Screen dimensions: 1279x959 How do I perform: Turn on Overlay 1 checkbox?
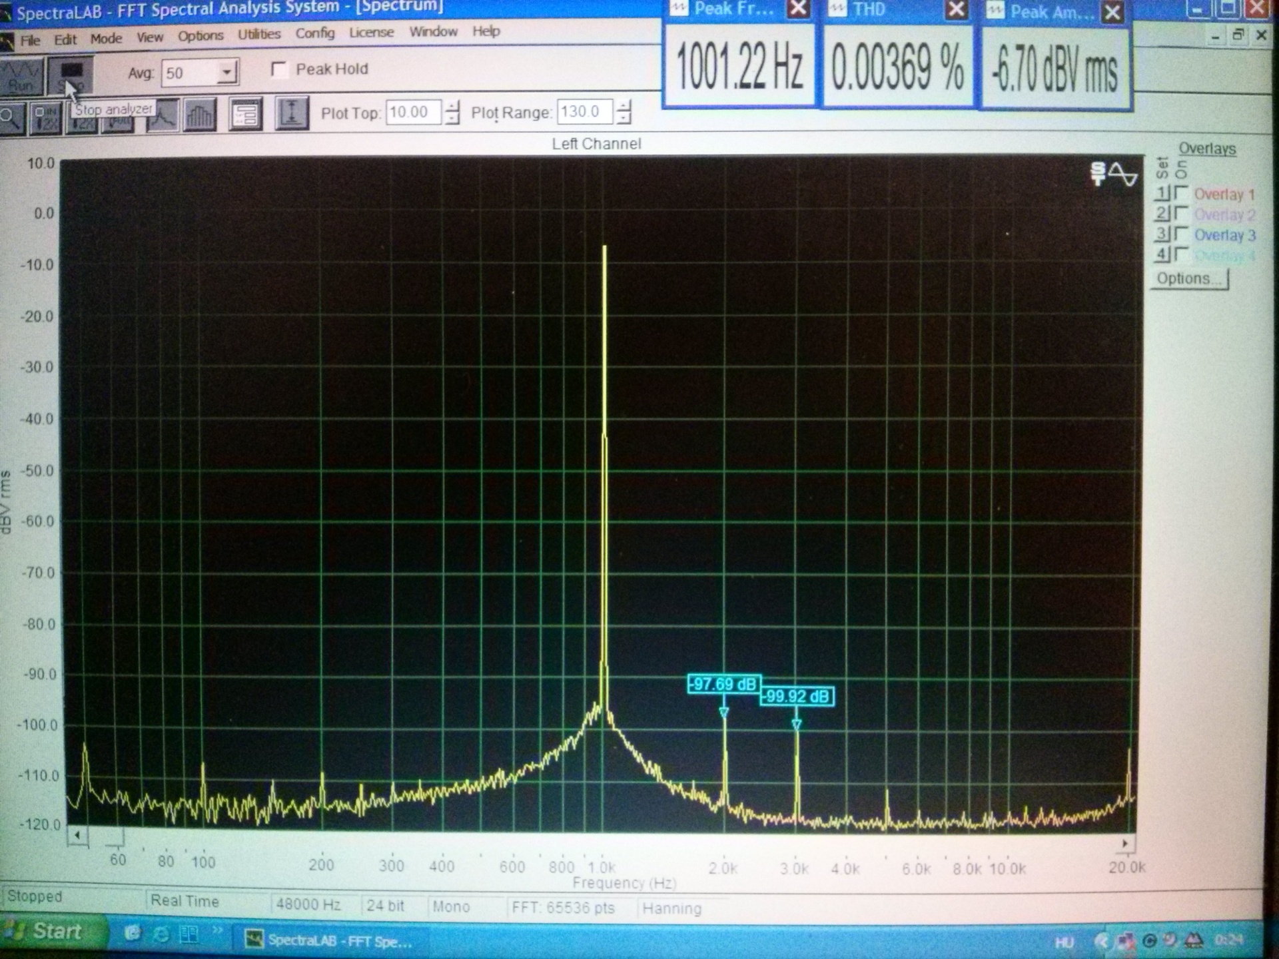coord(1182,193)
